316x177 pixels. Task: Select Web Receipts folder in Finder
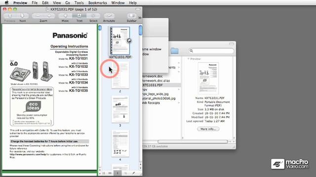[x=151, y=103]
